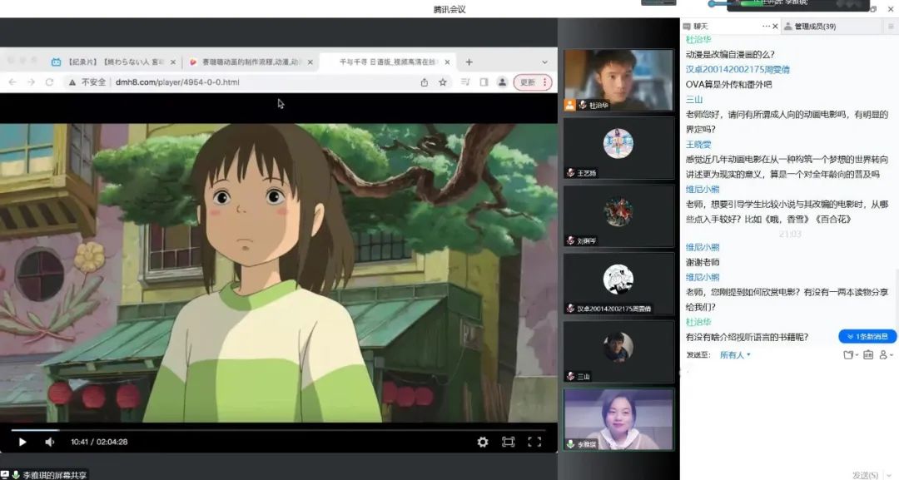Mute the video player volume icon
Screen dimensions: 899x480
click(x=49, y=442)
